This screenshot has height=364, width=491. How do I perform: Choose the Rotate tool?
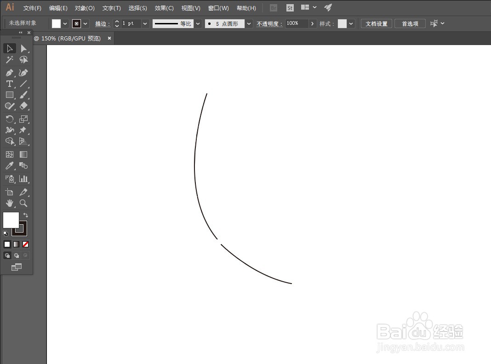click(9, 119)
